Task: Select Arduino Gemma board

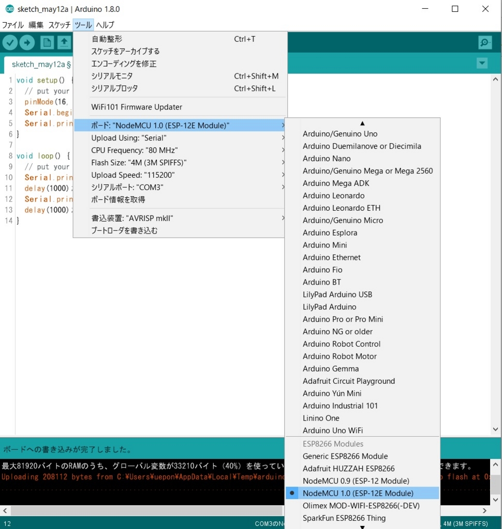Action: pos(362,369)
